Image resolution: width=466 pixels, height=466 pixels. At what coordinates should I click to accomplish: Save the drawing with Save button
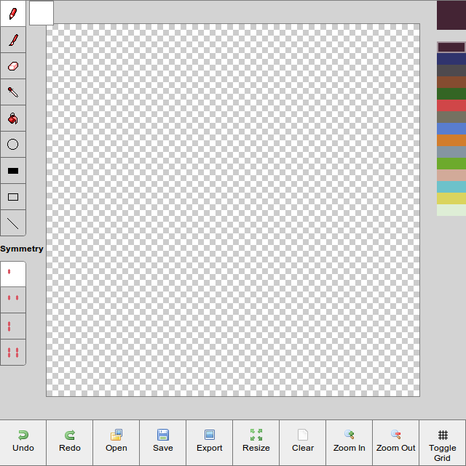click(x=163, y=443)
